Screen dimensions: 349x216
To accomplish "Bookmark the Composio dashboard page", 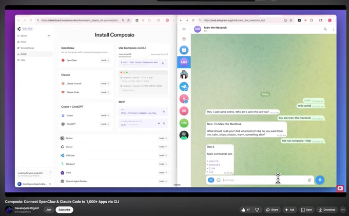I will tap(128, 20).
